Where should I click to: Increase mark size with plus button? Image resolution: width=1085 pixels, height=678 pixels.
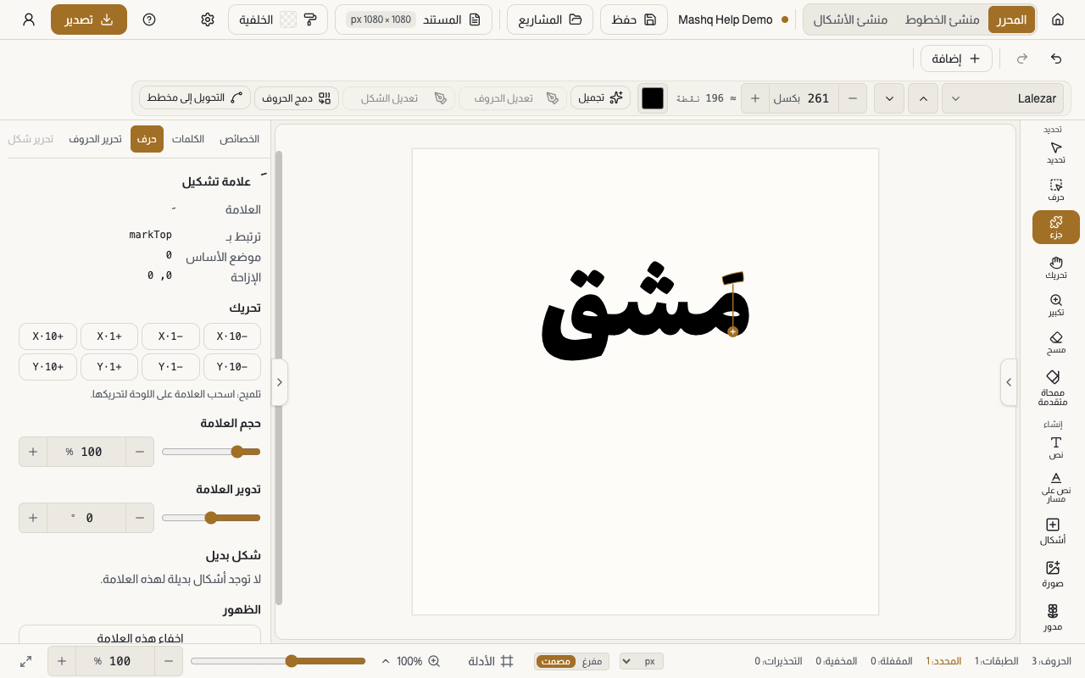coord(33,452)
